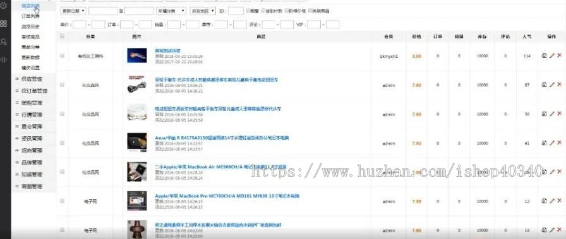566x239 pixels.
Task: Expand the 展会管理 sidebar section
Action: click(32, 127)
